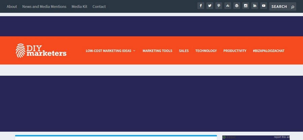
Task: Click the search magnifier icon
Action: pyautogui.click(x=293, y=7)
